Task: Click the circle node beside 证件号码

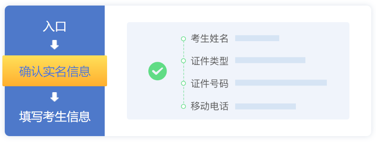Action: coord(184,83)
